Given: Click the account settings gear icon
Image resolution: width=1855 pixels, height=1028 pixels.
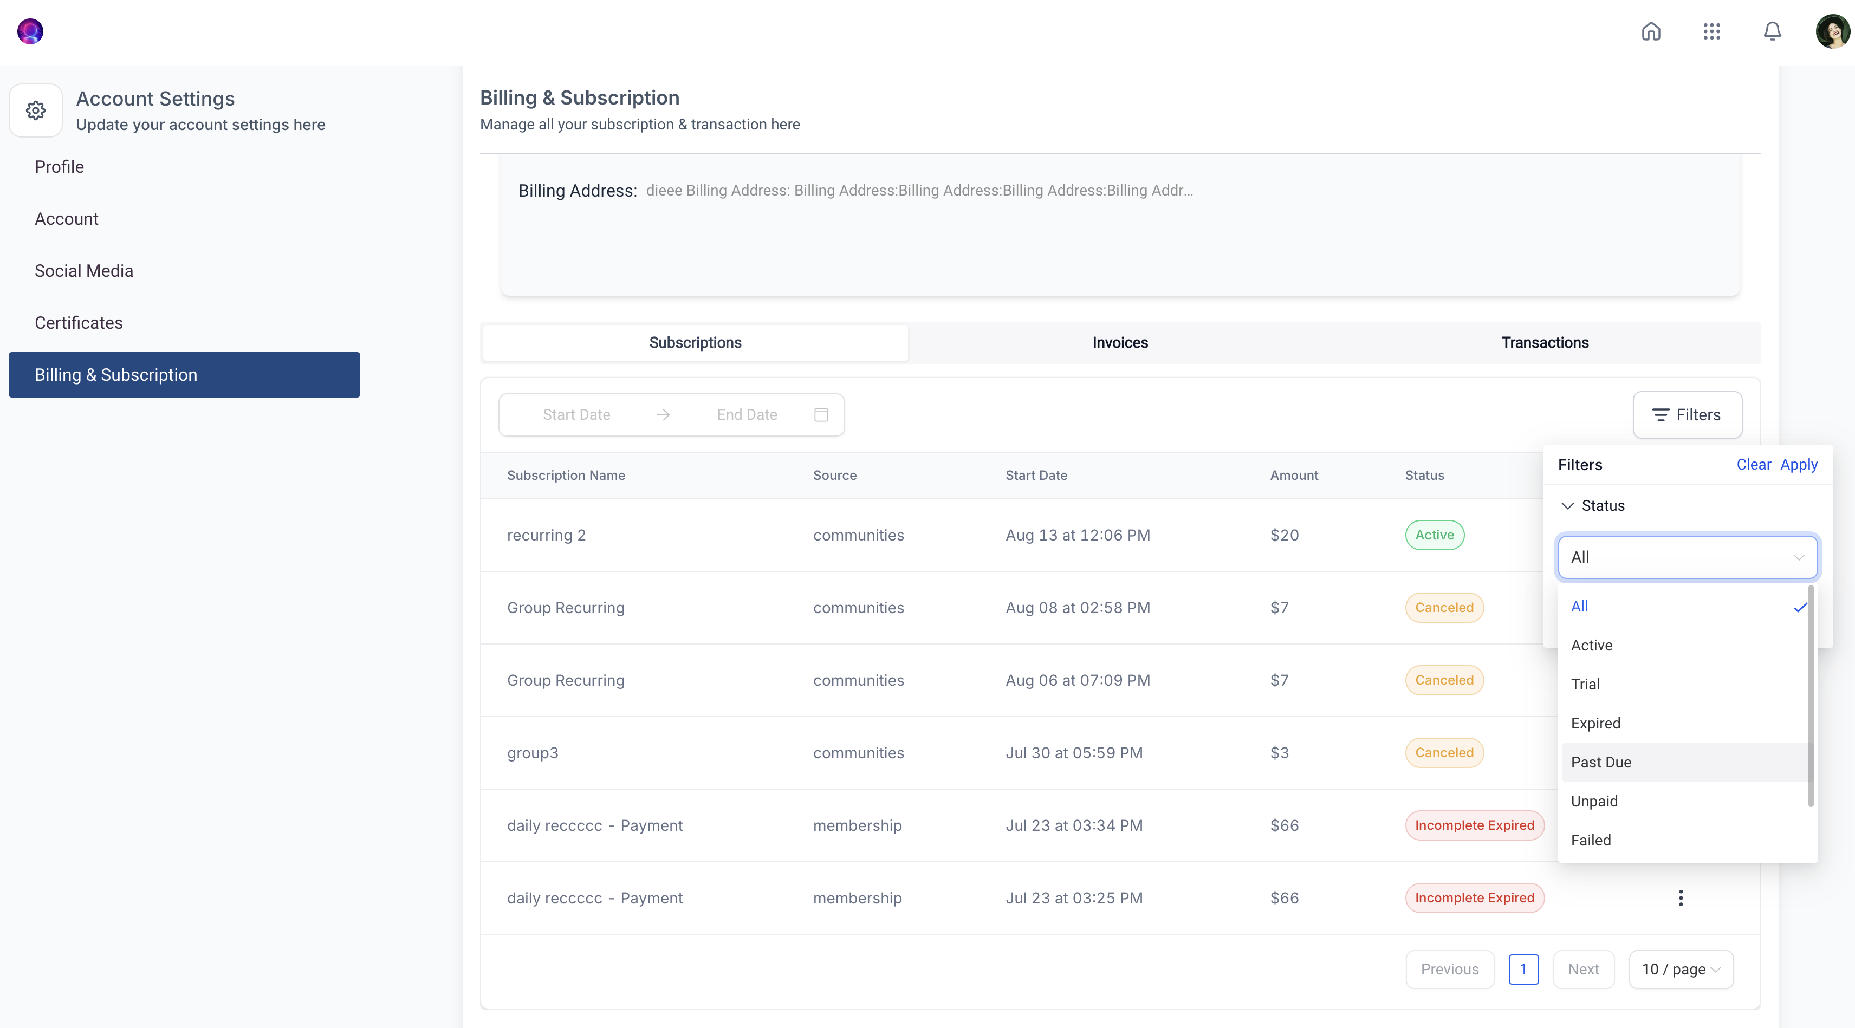Looking at the screenshot, I should (x=36, y=111).
